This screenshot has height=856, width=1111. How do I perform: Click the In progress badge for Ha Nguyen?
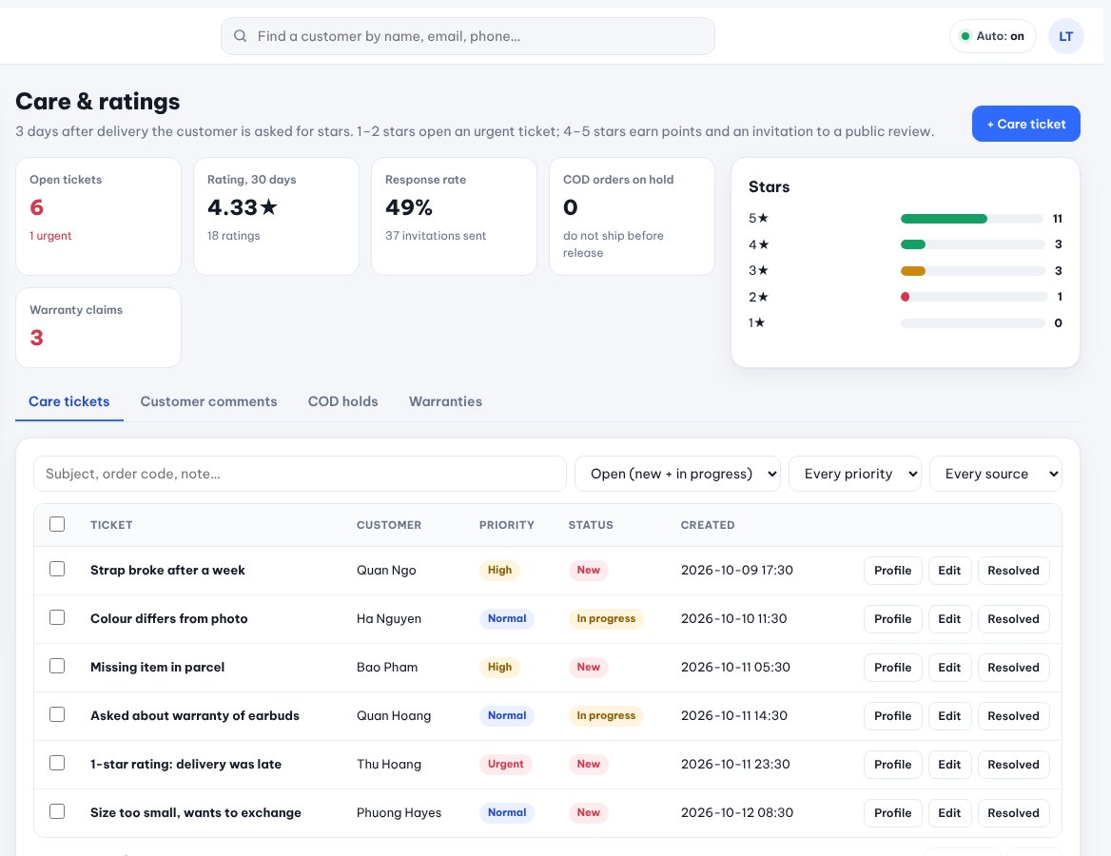tap(606, 618)
